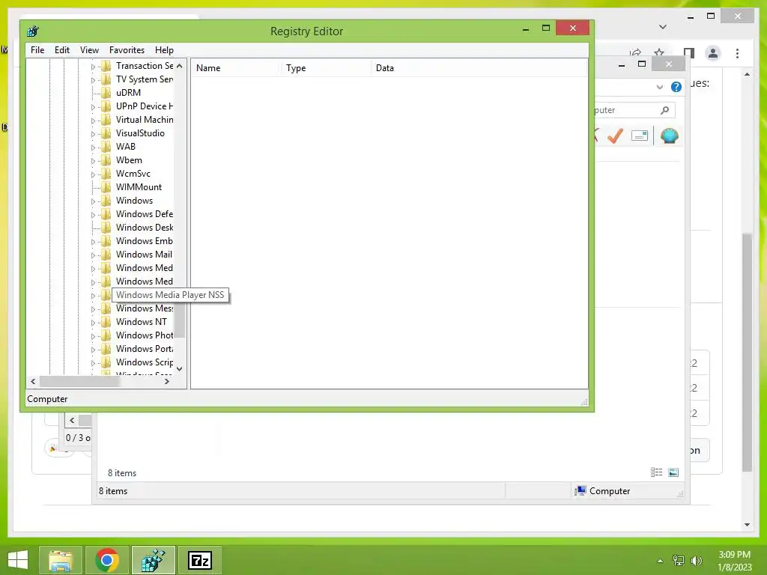767x575 pixels.
Task: Click the Help question mark icon in Explorer window
Action: [x=676, y=87]
